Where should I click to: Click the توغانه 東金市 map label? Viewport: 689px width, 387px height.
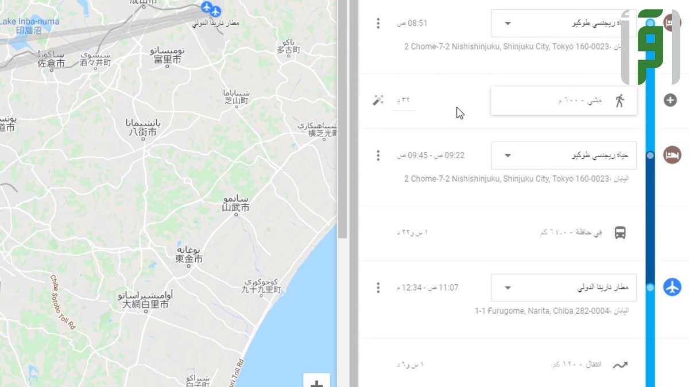(189, 255)
